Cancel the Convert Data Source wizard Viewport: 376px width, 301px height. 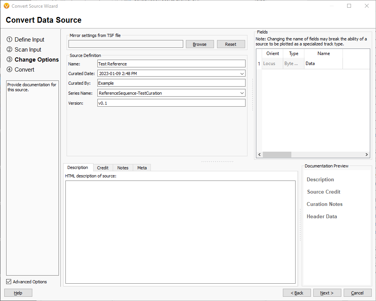[357, 293]
